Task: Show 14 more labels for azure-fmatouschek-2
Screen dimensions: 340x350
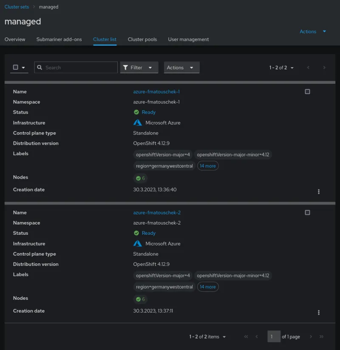Action: coord(208,287)
